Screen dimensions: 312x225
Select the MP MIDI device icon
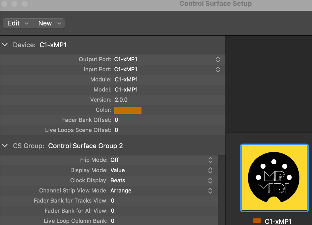coord(275,178)
